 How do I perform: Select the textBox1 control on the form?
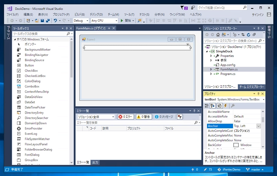tap(137, 48)
